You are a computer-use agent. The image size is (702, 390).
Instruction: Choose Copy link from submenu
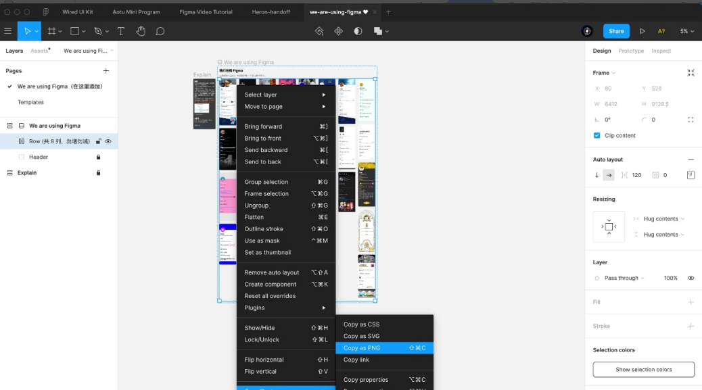coord(385,360)
